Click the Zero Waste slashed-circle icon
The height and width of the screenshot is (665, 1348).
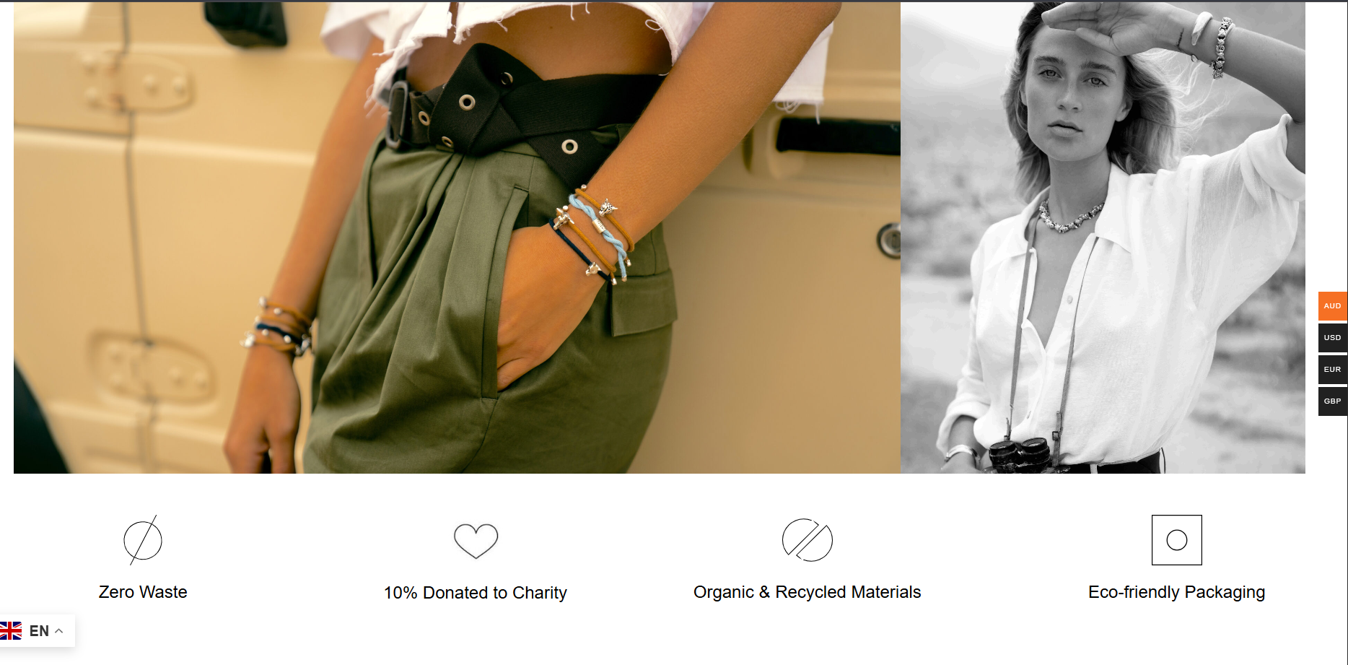coord(143,540)
